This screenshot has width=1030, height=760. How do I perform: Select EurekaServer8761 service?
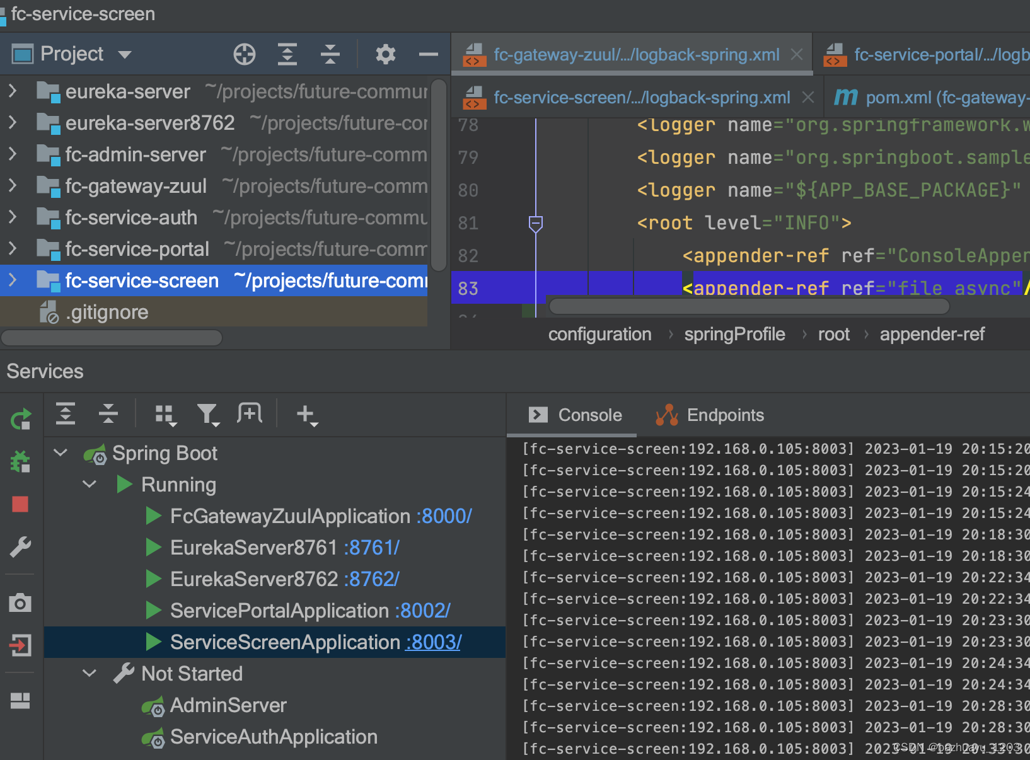pos(253,548)
